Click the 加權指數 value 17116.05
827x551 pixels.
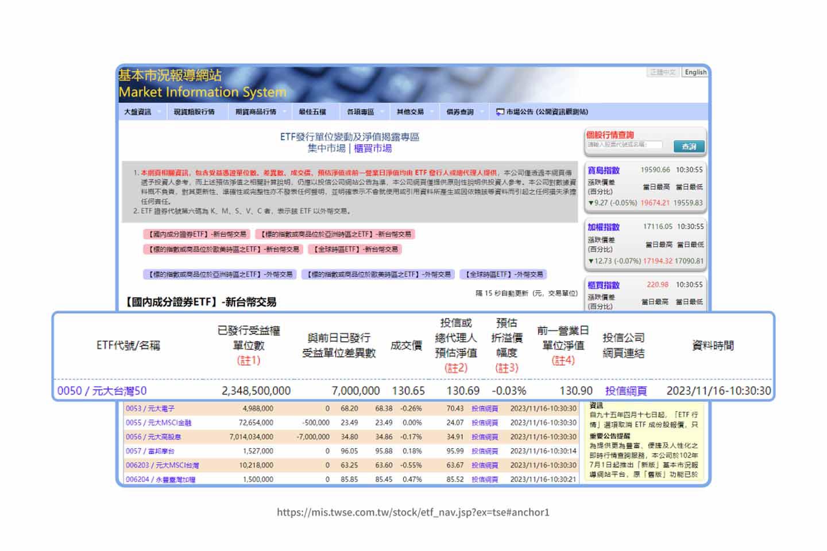658,227
